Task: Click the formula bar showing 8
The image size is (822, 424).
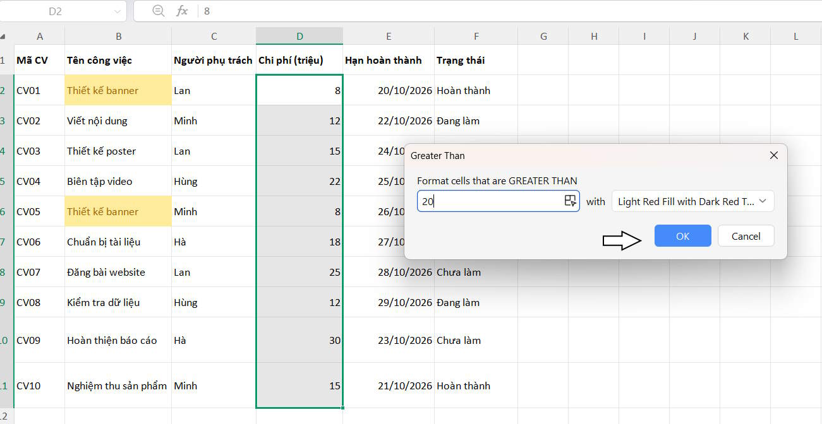Action: tap(509, 11)
